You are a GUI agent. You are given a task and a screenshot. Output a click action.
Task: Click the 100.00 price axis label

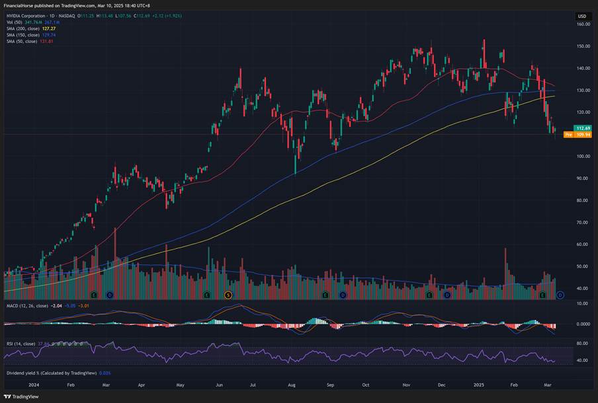tap(583, 156)
